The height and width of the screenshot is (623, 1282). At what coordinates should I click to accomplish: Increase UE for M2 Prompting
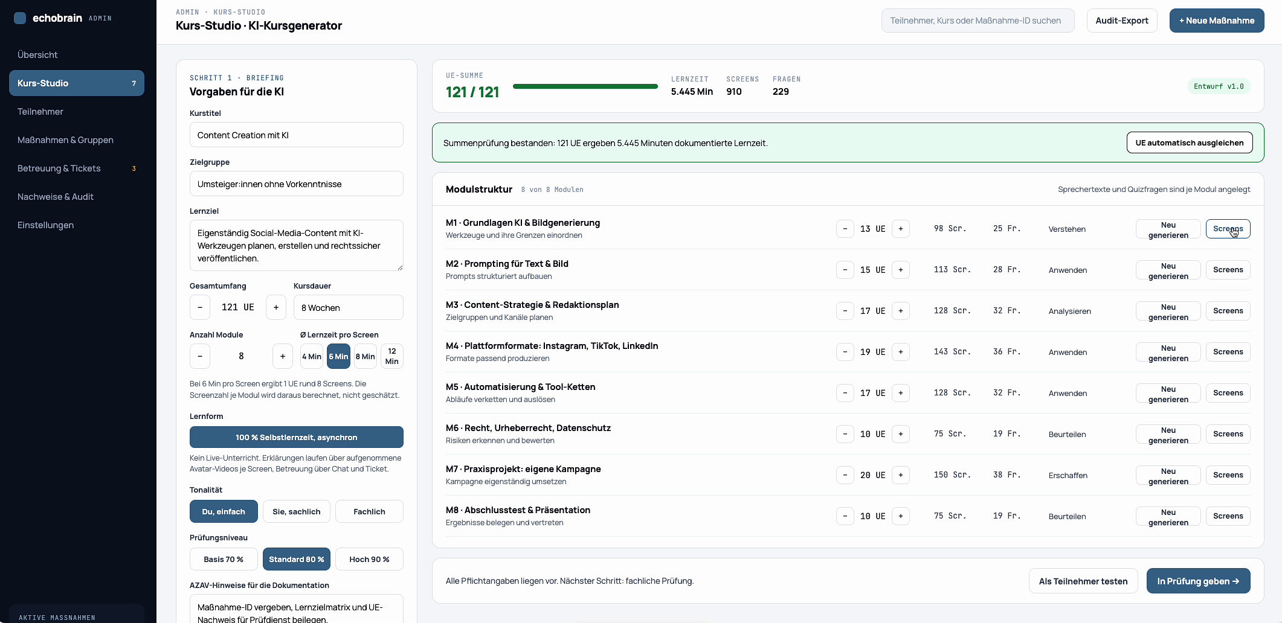(901, 270)
